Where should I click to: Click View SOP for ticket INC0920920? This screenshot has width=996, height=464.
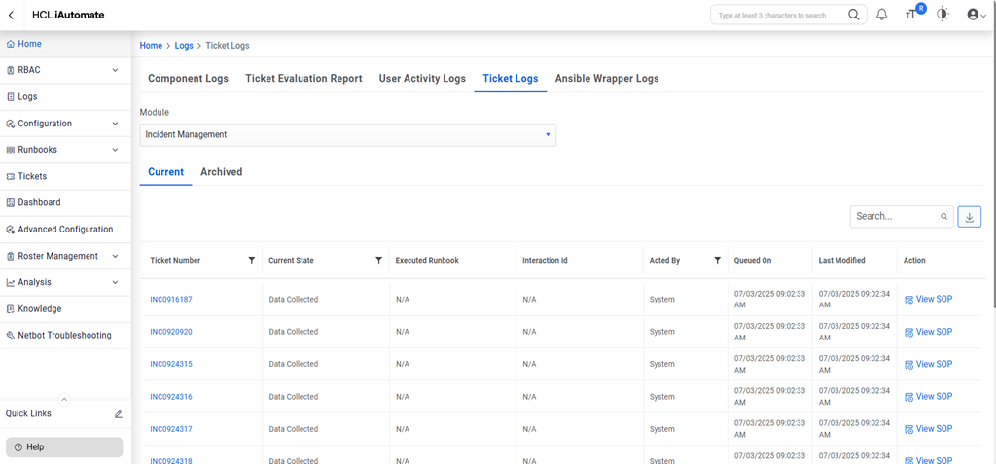coord(928,332)
